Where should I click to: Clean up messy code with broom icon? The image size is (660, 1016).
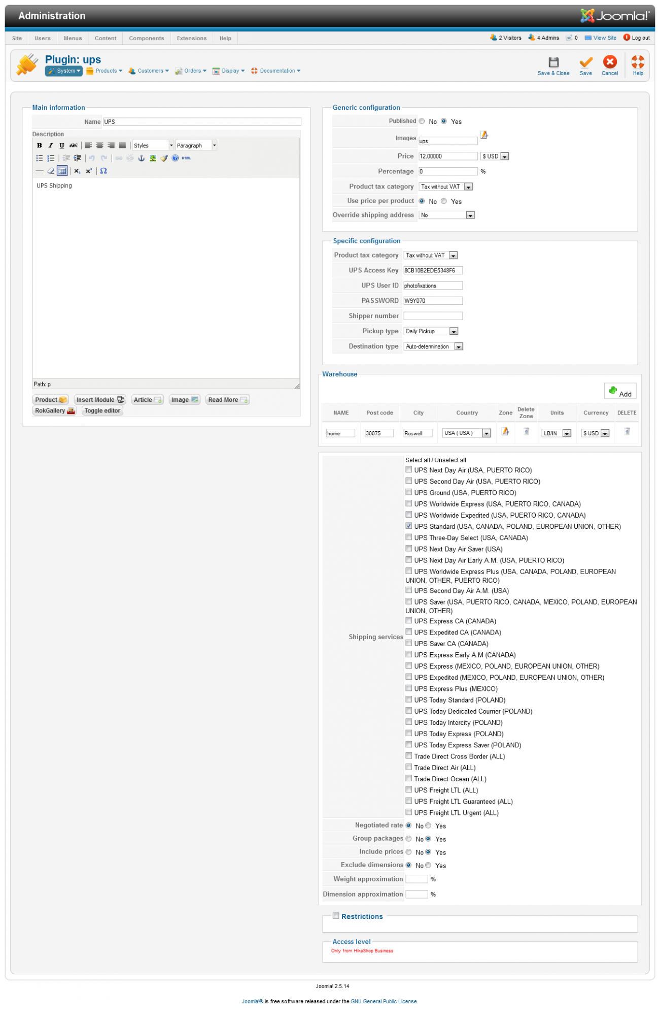(x=164, y=158)
